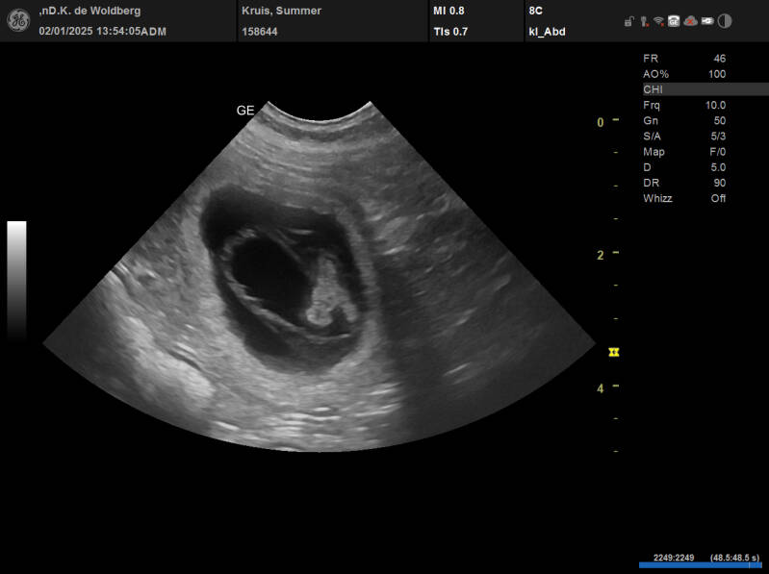
Task: Click the patient ID 158644
Action: (x=261, y=31)
